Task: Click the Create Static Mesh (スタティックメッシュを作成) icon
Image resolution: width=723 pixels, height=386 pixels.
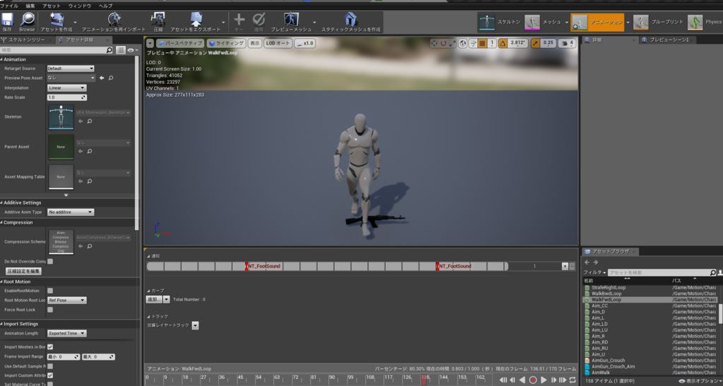Action: (x=350, y=20)
